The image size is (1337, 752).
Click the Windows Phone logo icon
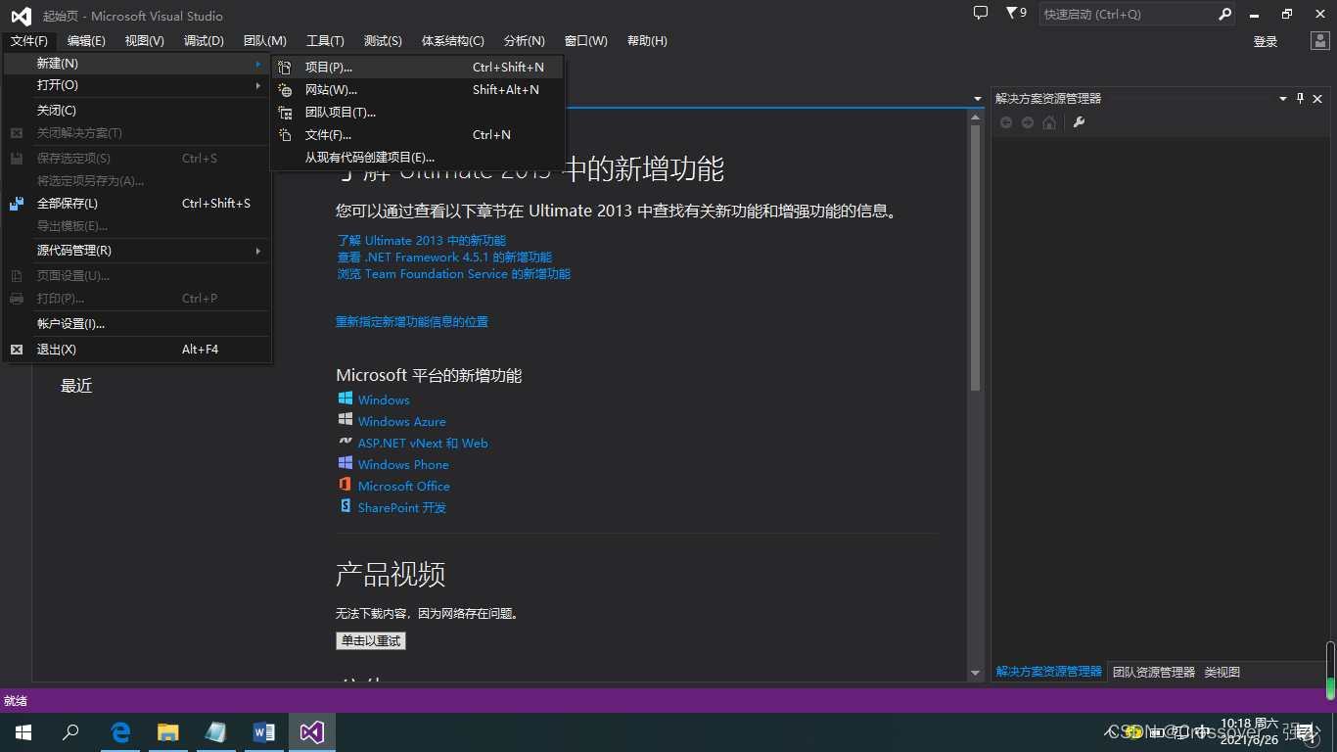point(346,463)
